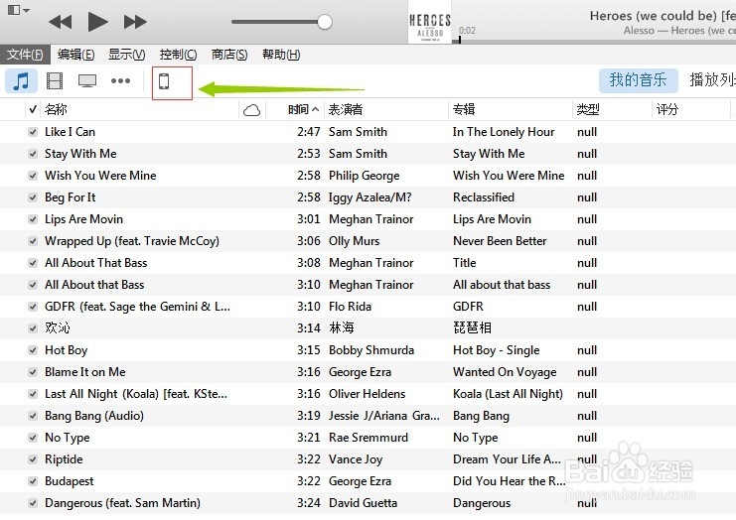736x520 pixels.
Task: Select the song No Type title
Action: coord(68,438)
